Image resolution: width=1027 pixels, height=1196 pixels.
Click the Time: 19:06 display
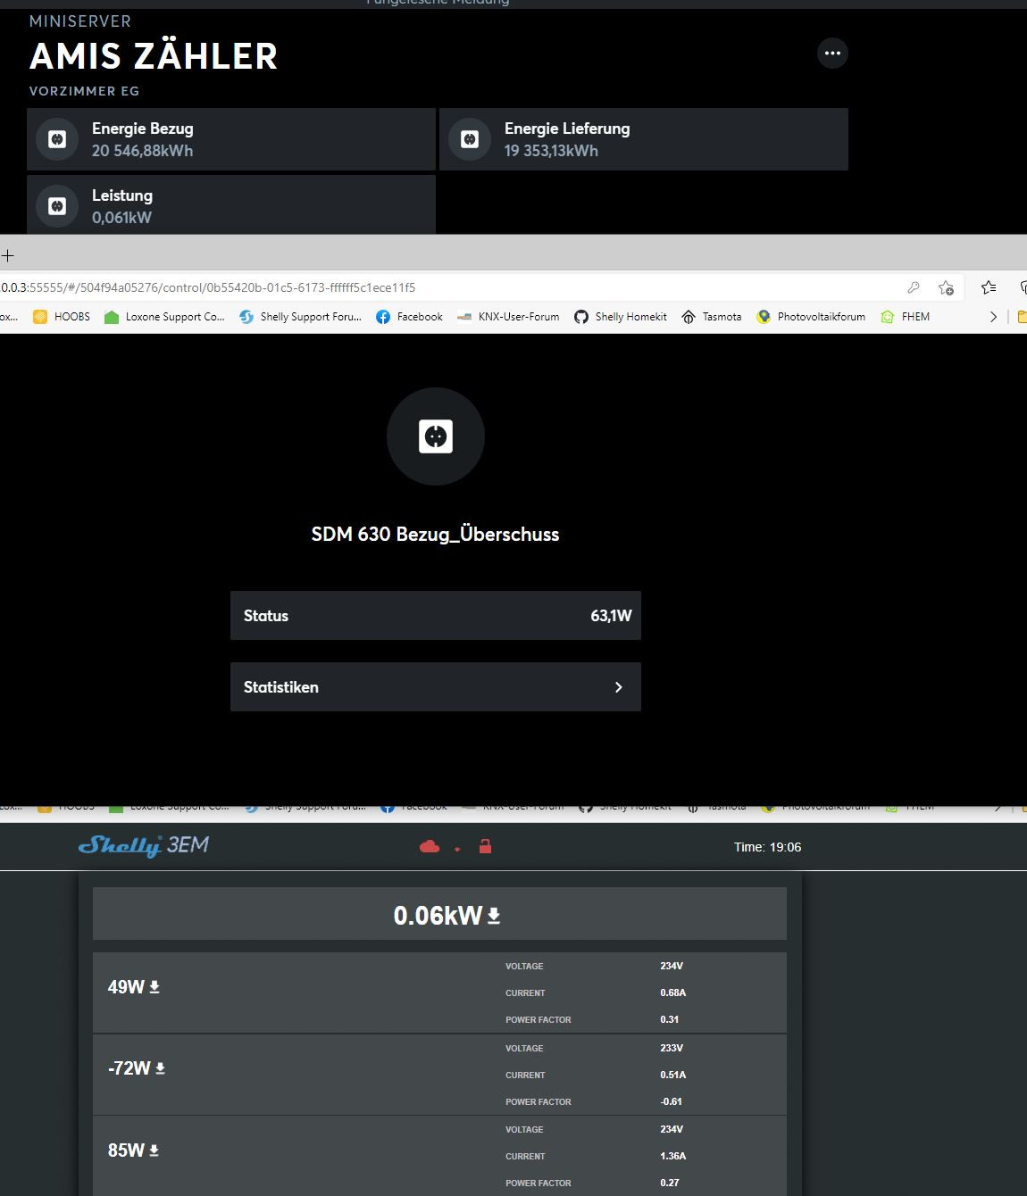coord(768,847)
